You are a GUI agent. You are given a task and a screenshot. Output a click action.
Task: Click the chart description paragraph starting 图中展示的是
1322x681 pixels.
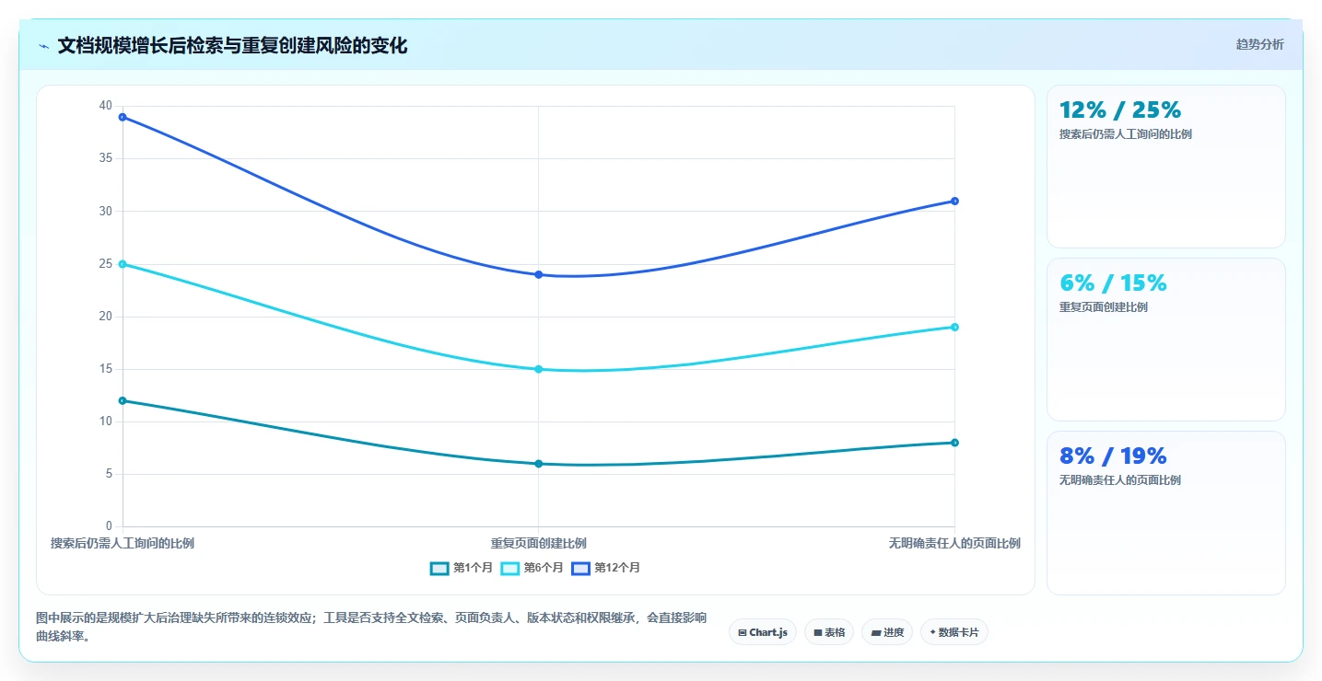click(371, 627)
